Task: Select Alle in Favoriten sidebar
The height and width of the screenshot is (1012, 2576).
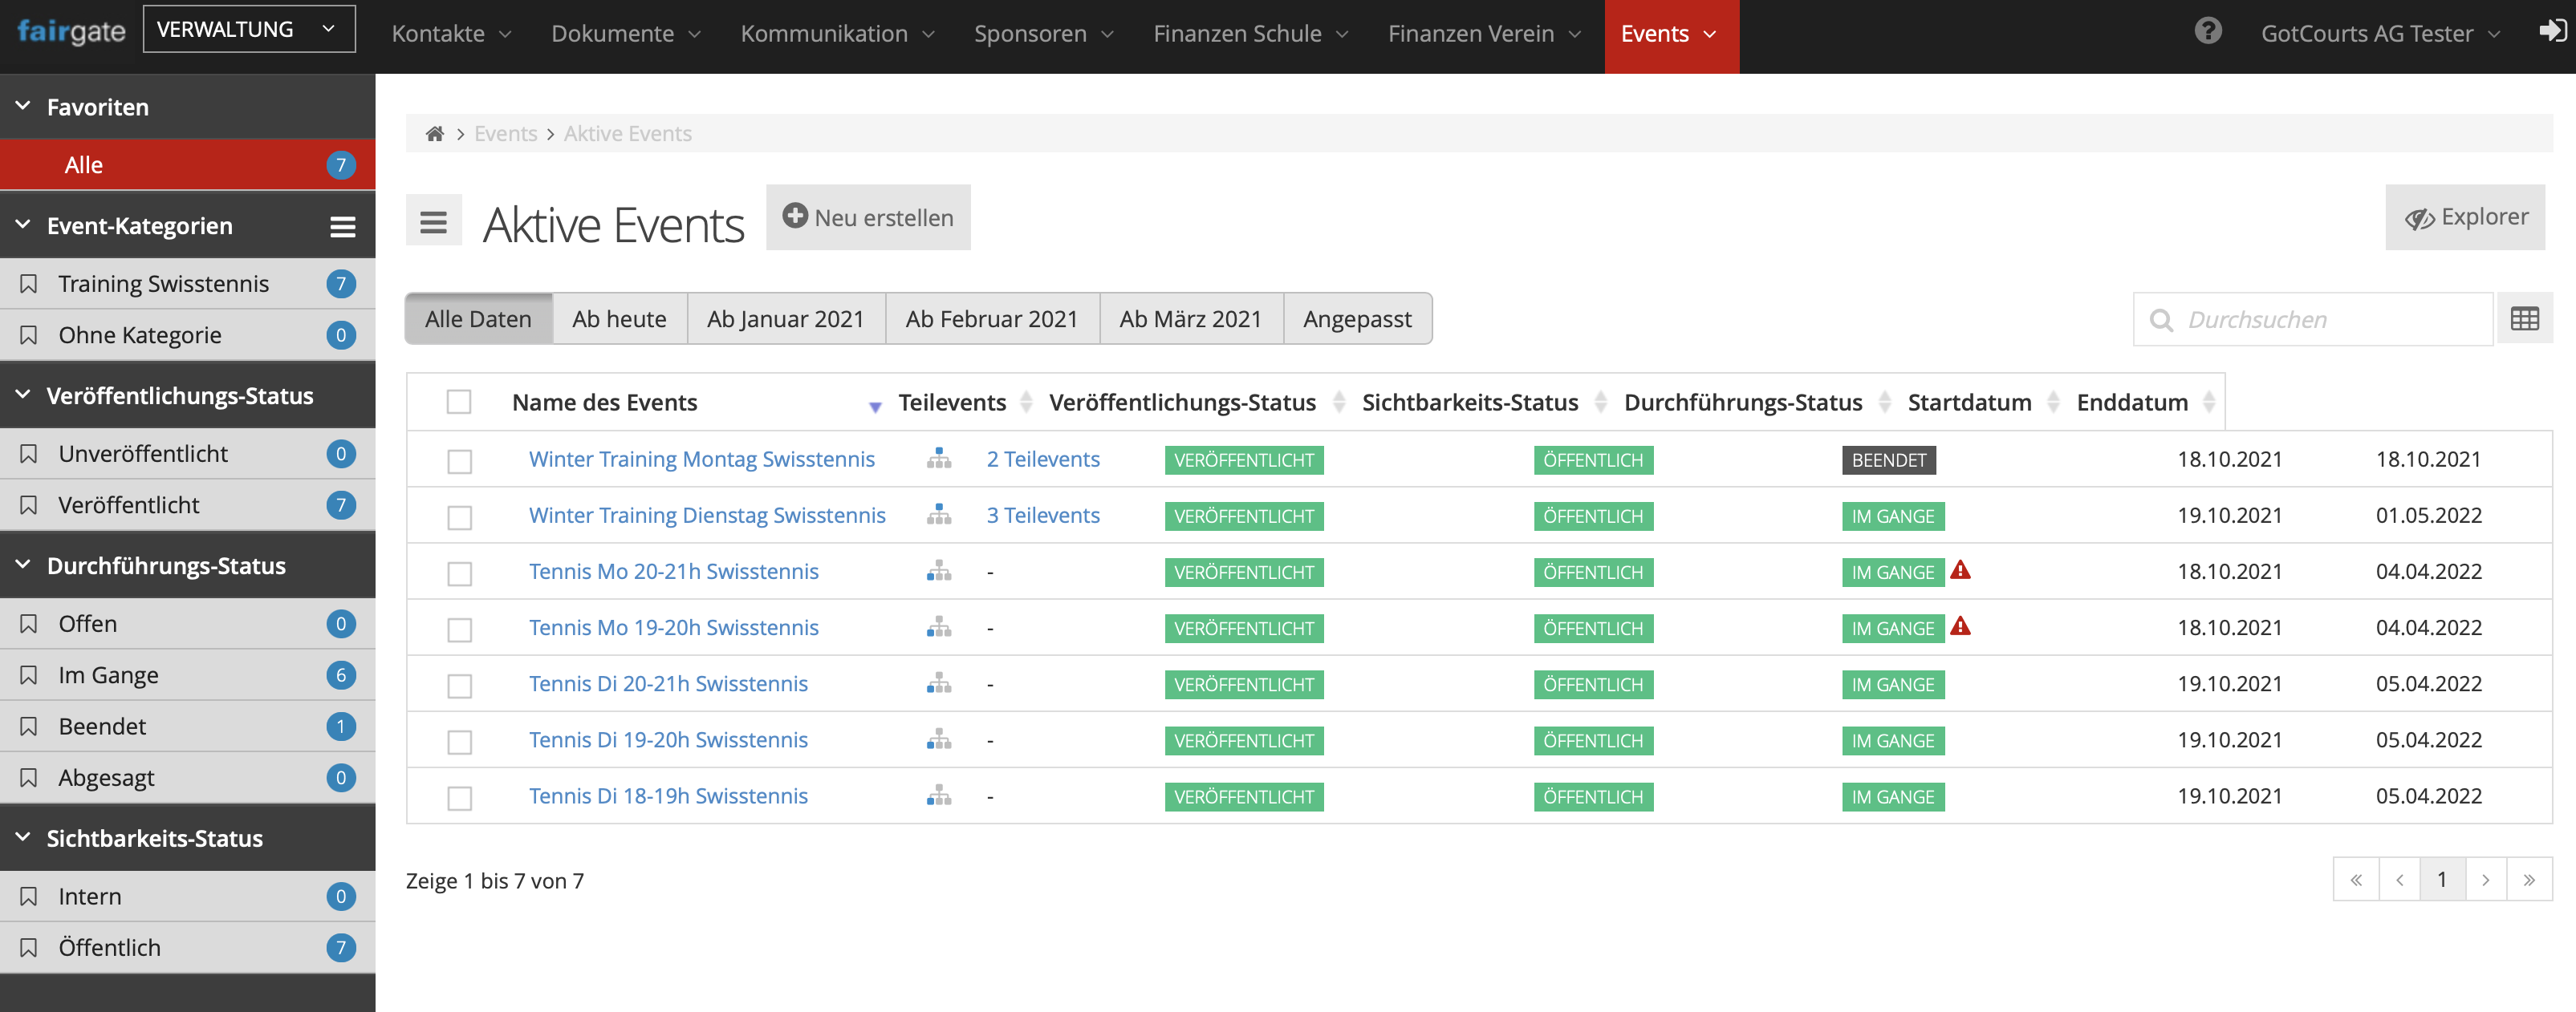Action: (188, 165)
